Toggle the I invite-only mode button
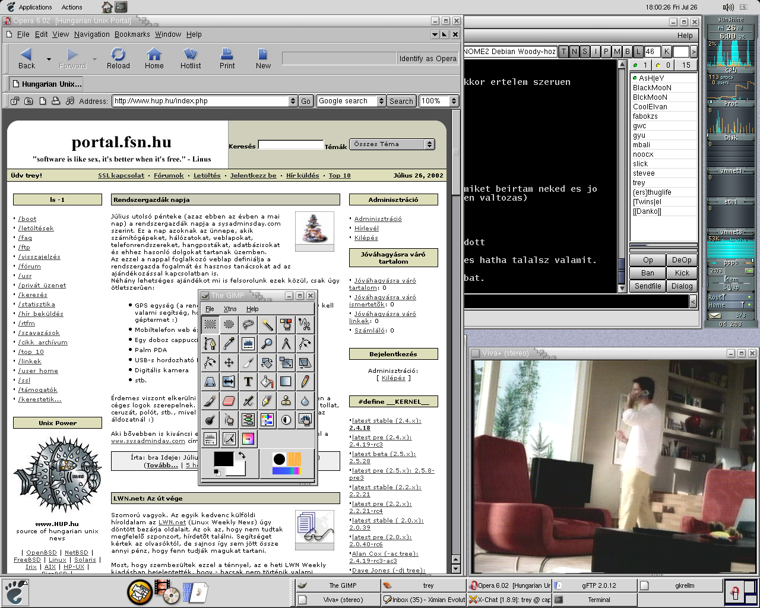 (596, 52)
